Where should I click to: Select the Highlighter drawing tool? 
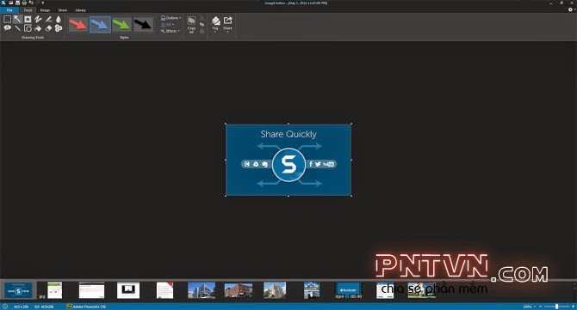48,19
